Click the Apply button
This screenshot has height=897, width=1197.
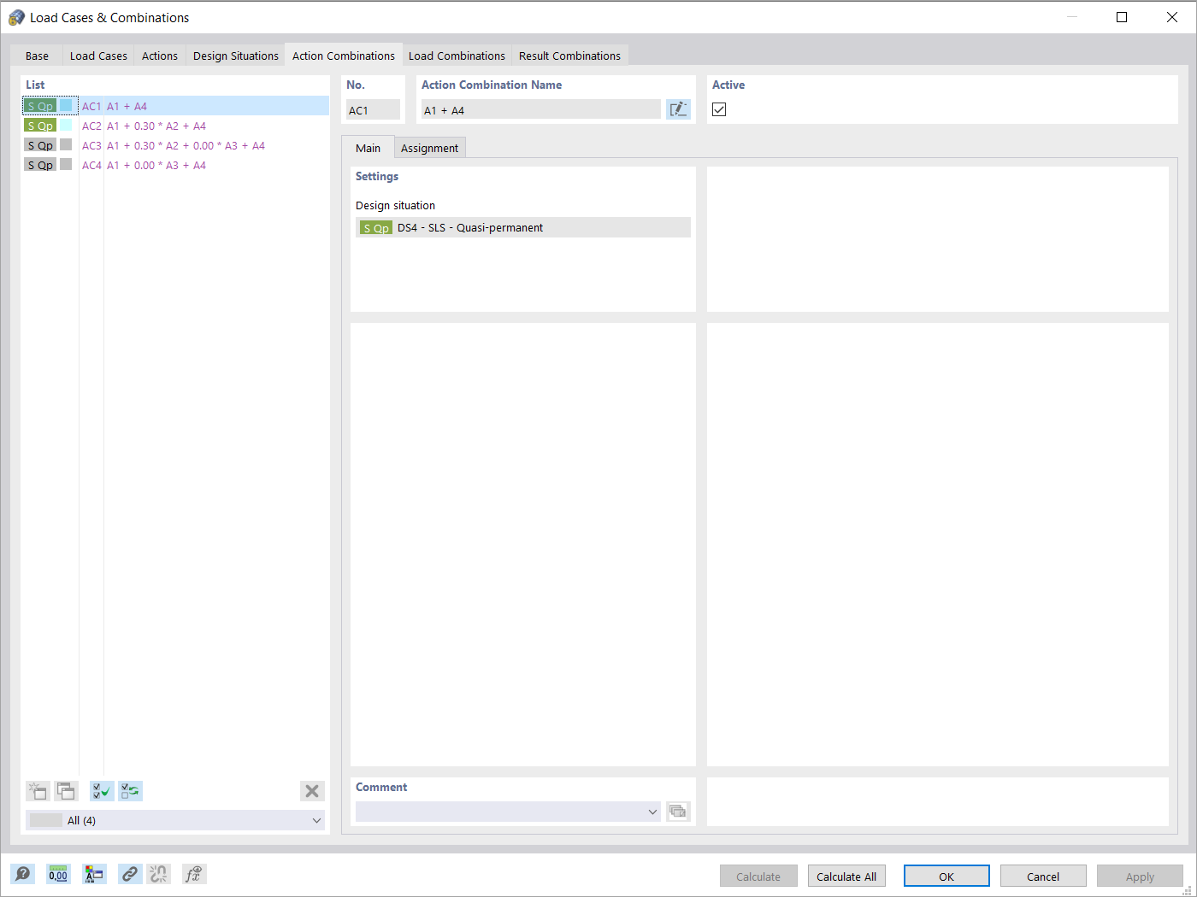1140,876
